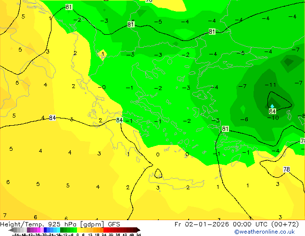Select the dark green legend swatch
This screenshot has height=236, width=305.
click(62, 230)
